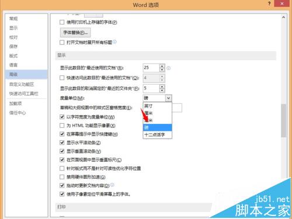Uncheck 显示水平滚动条 option
Screen dimensions: 292x219
click(x=62, y=142)
